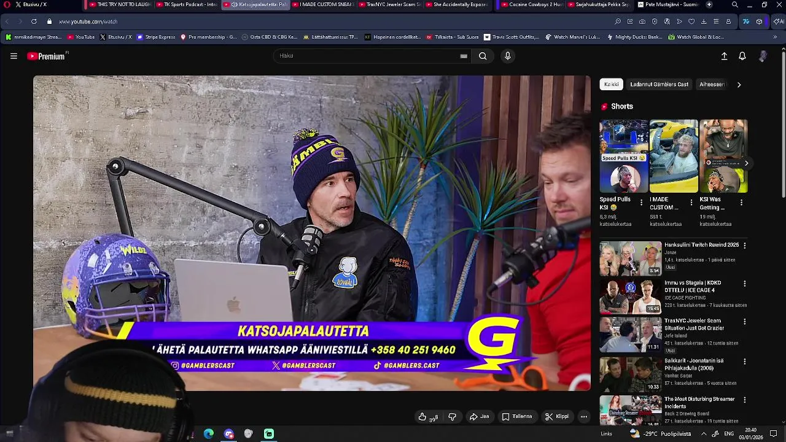The width and height of the screenshot is (786, 442).
Task: Open the browser downloads icon
Action: [704, 21]
